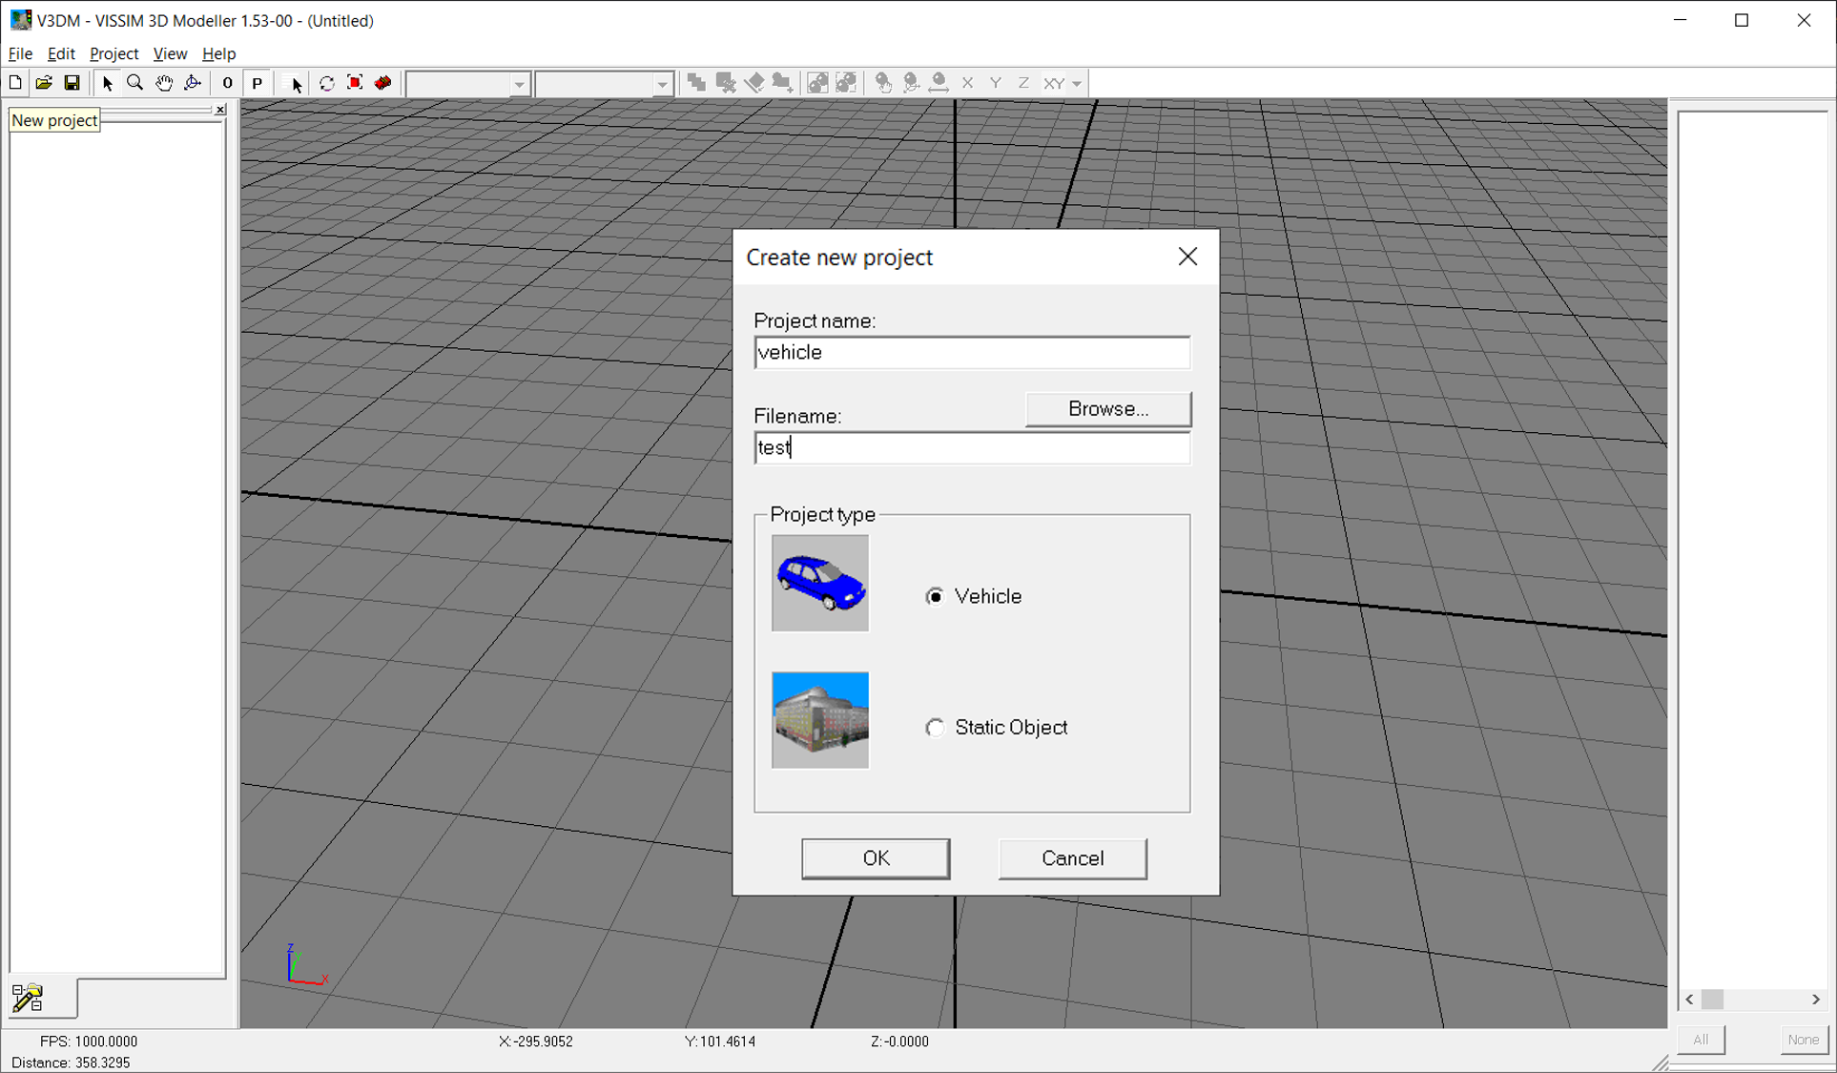Screen dimensions: 1837x1073
Task: Click the Save floppy disk icon
Action: coord(72,83)
